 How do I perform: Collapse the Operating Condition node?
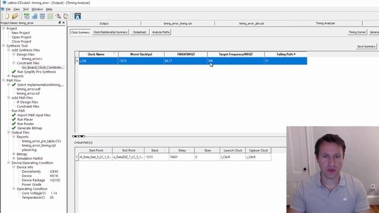[14, 189]
